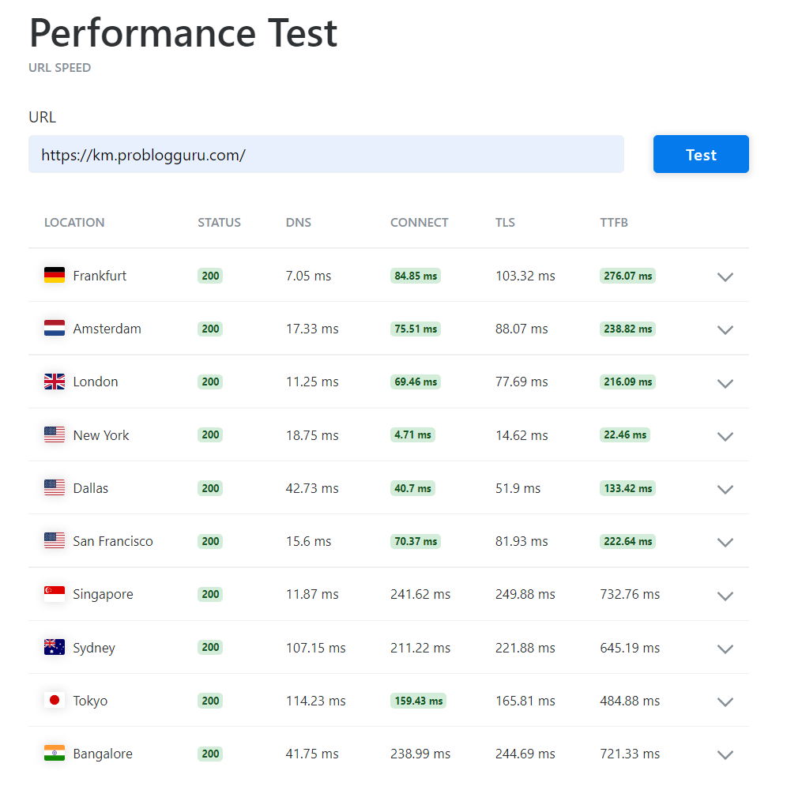Click the San Francisco location name
Viewport: 787px width, 801px height.
[113, 541]
